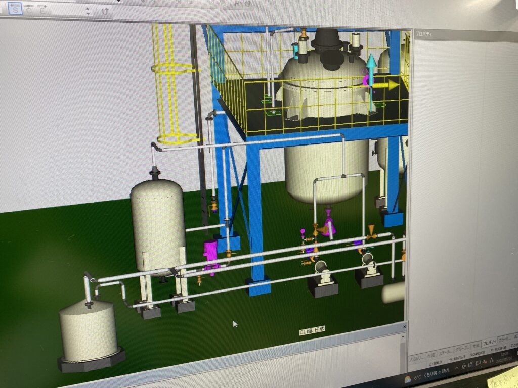Select the magenta unit beside the vertical vessel

[x=210, y=256]
